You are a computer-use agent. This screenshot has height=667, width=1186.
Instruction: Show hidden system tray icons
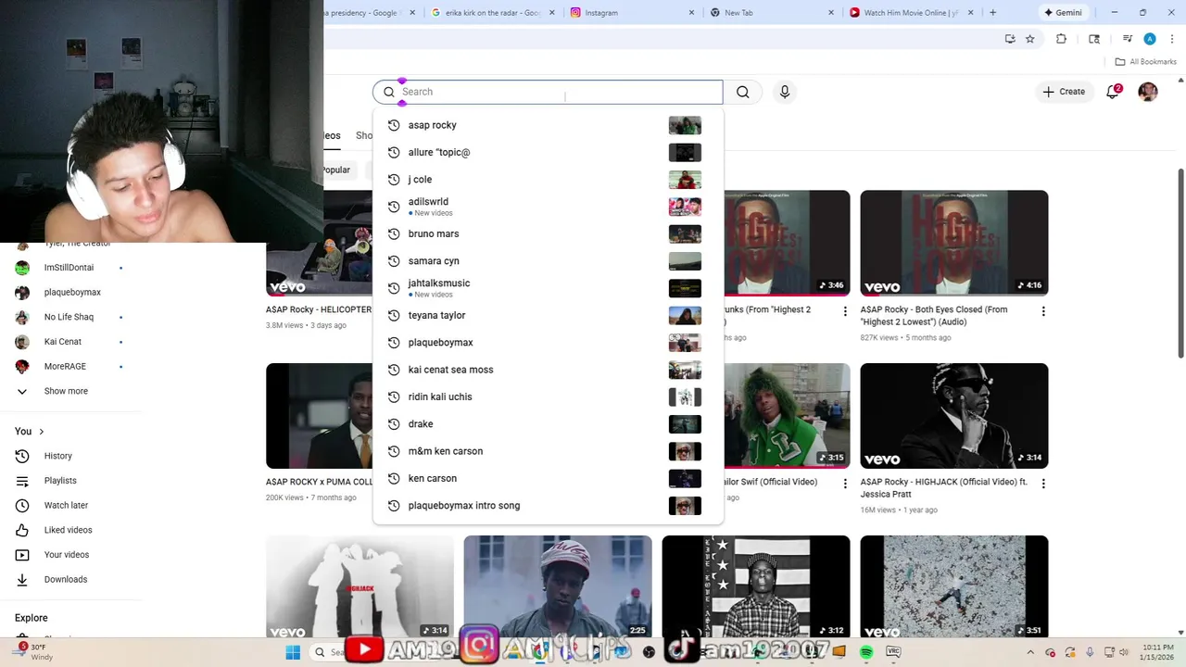1030,652
